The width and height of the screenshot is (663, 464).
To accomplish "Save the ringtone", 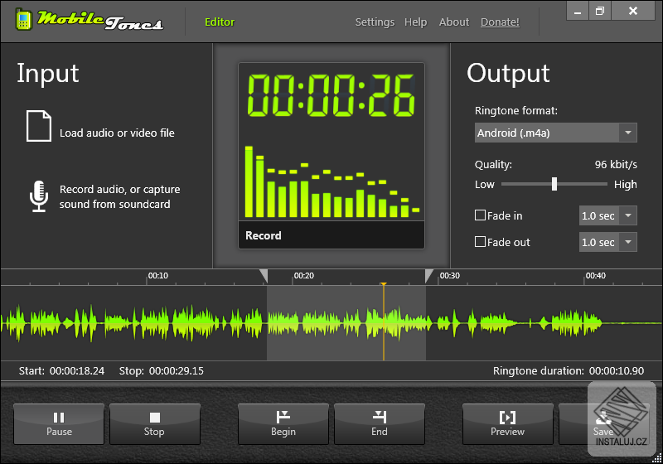I will pyautogui.click(x=604, y=424).
